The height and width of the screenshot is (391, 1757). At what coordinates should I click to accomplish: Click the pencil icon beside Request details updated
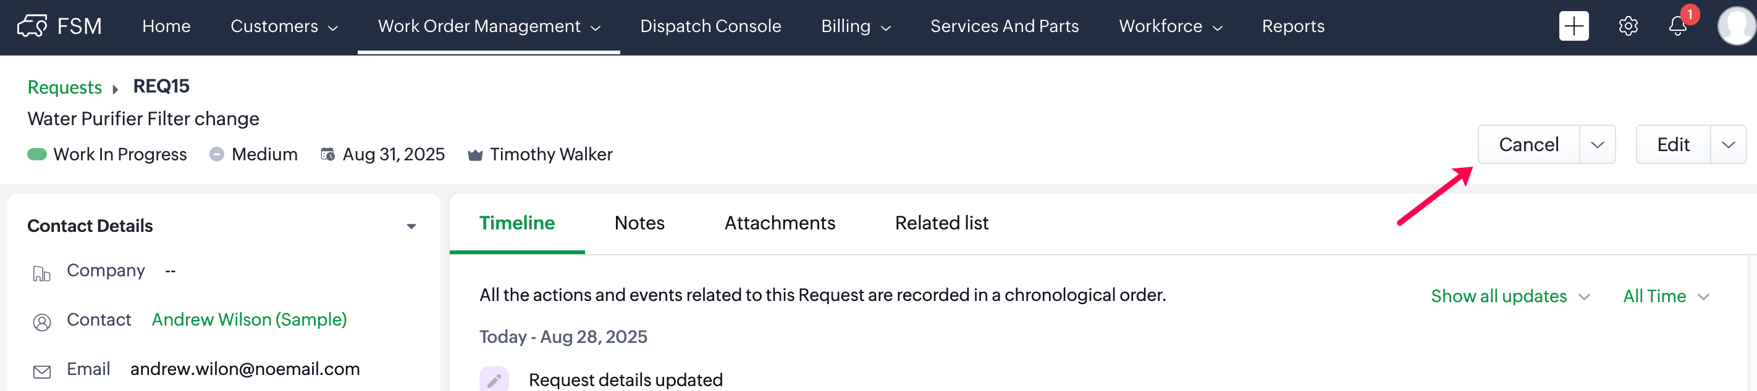click(494, 379)
